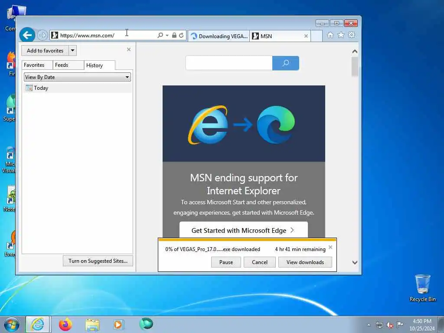Click the Show desktop strip at taskbar end
The image size is (444, 333).
point(441,324)
